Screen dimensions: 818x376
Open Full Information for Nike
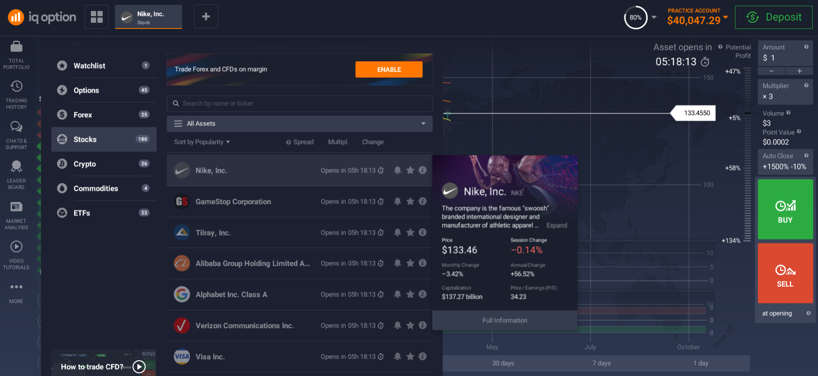click(505, 320)
